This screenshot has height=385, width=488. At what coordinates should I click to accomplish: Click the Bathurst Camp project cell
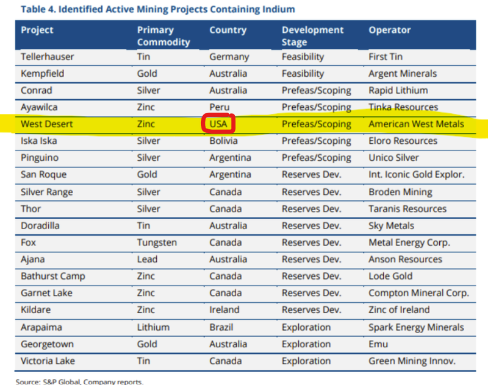53,276
